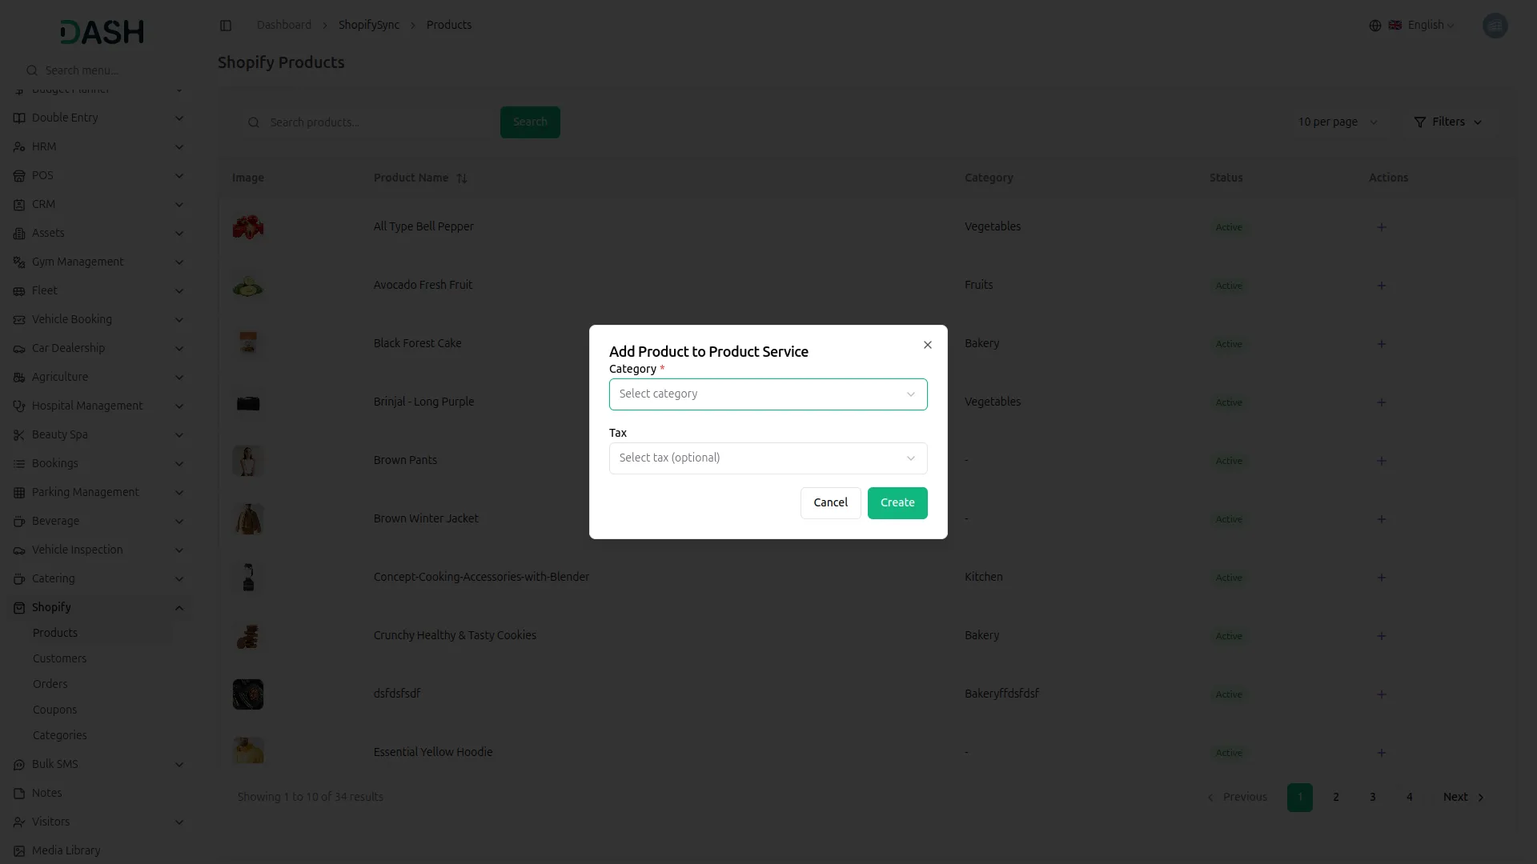Click the POS store icon
1537x864 pixels.
pyautogui.click(x=19, y=176)
